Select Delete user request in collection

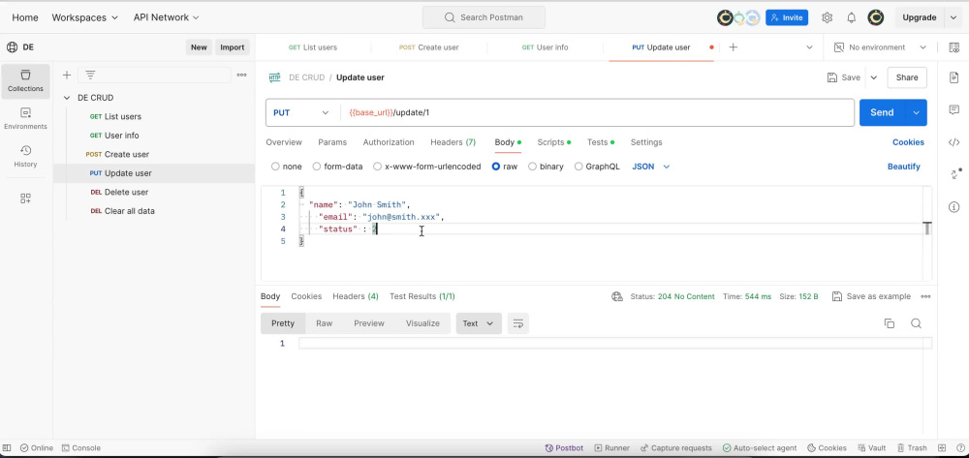pos(126,192)
